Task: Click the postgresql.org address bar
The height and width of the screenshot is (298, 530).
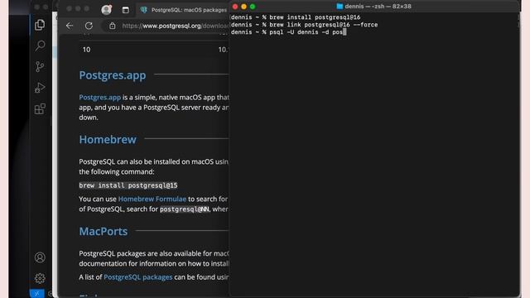Action: (x=175, y=26)
